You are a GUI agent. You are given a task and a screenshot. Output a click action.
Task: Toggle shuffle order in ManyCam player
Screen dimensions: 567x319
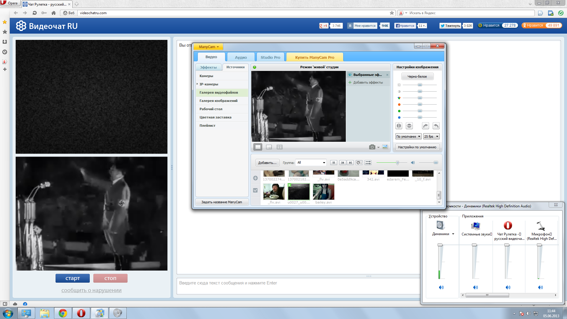(x=368, y=163)
